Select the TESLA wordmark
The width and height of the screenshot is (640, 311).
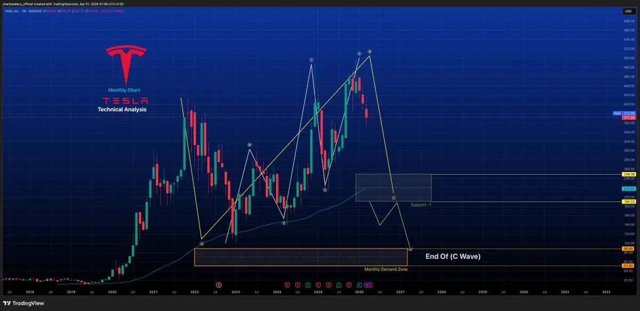(126, 100)
